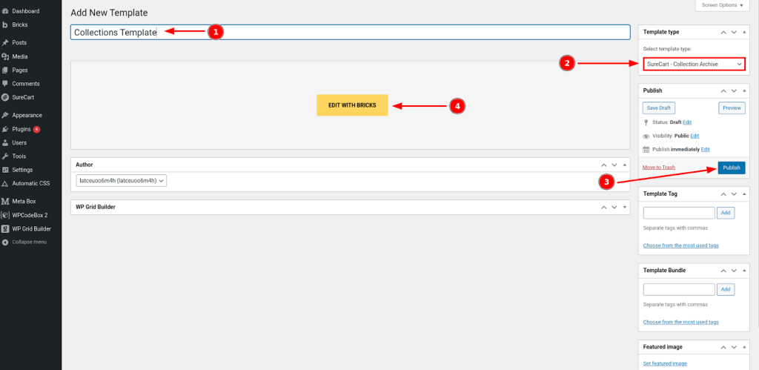Screen dimensions: 759x370
Task: Click the WPCodeBox 2 icon
Action: click(x=5, y=215)
